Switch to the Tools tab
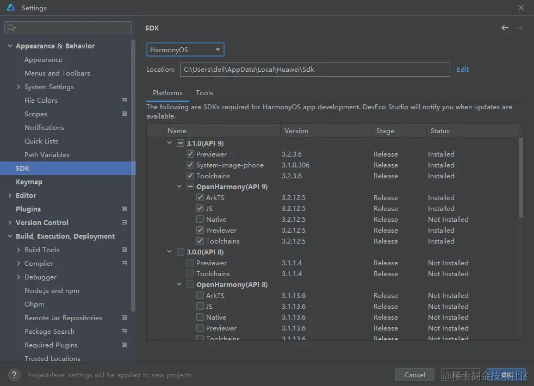534x386 pixels. (x=204, y=93)
